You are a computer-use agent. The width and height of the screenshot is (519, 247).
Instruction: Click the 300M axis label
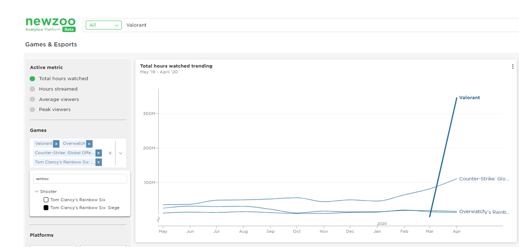(149, 113)
